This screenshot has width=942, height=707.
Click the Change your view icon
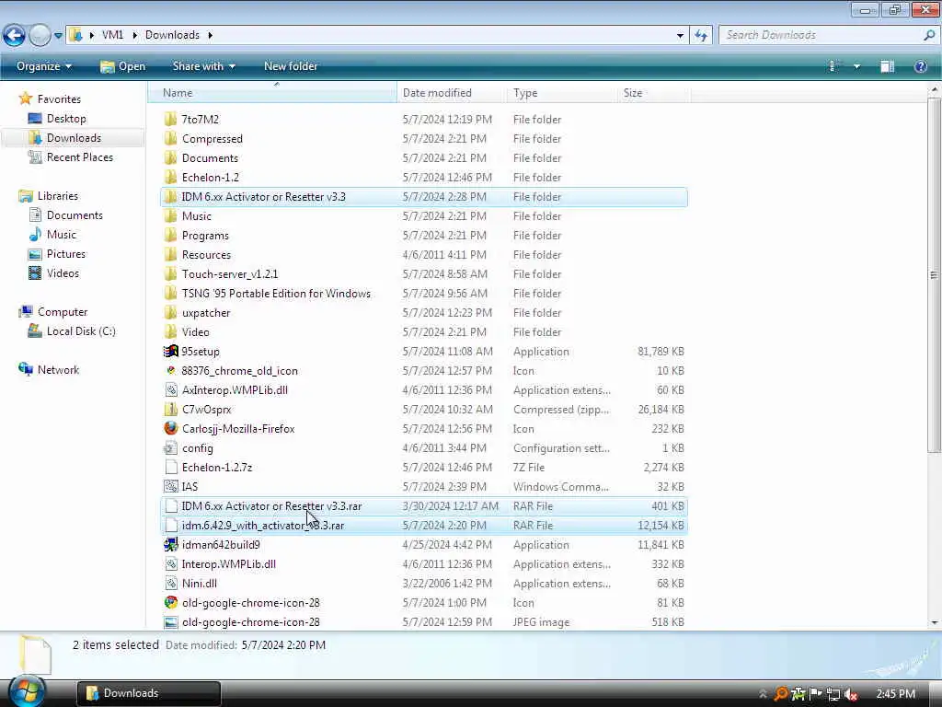click(x=833, y=66)
